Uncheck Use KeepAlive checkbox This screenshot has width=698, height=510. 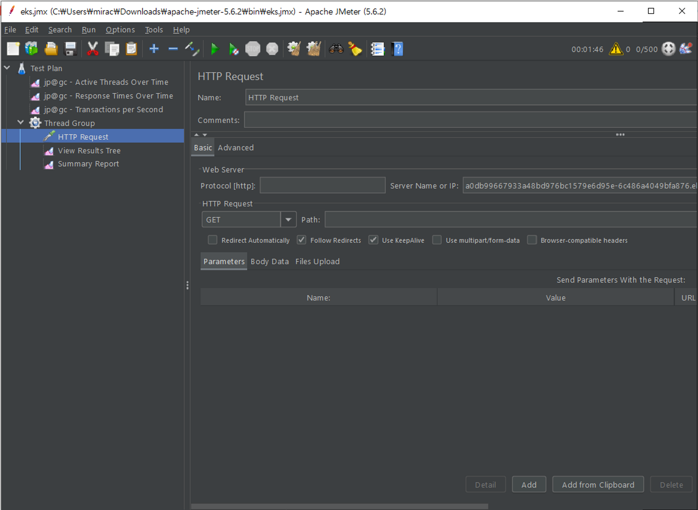(373, 240)
